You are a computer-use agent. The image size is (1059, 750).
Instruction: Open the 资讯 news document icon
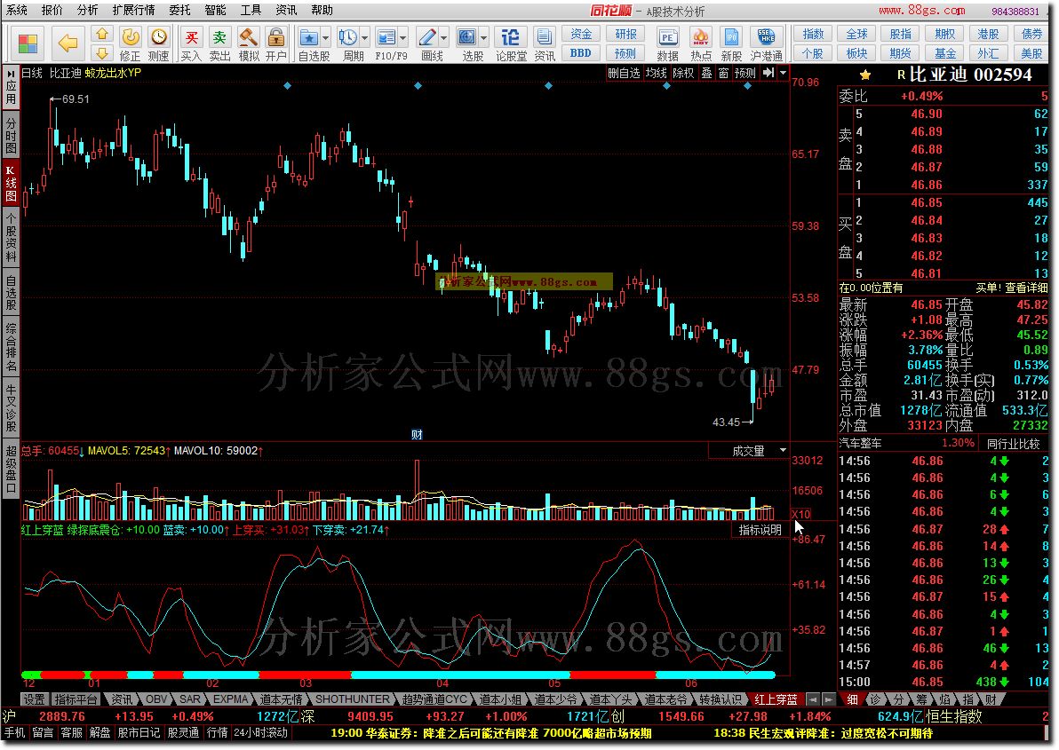coord(544,37)
